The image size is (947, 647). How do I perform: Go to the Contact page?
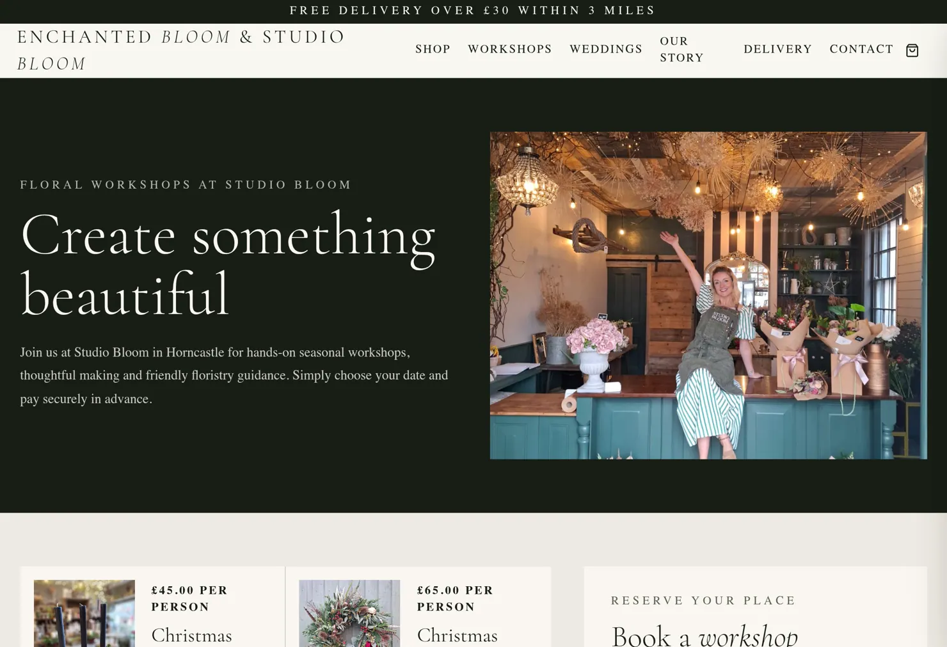(x=861, y=49)
